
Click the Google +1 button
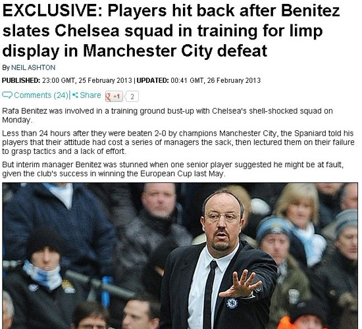click(114, 96)
